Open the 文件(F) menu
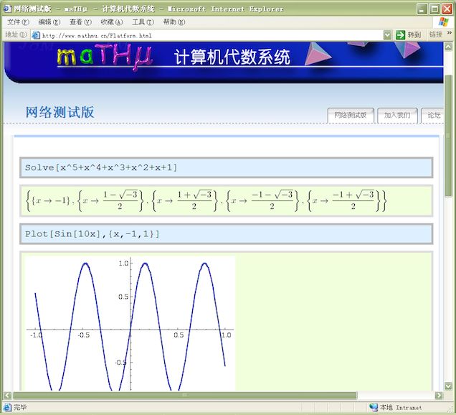 19,22
